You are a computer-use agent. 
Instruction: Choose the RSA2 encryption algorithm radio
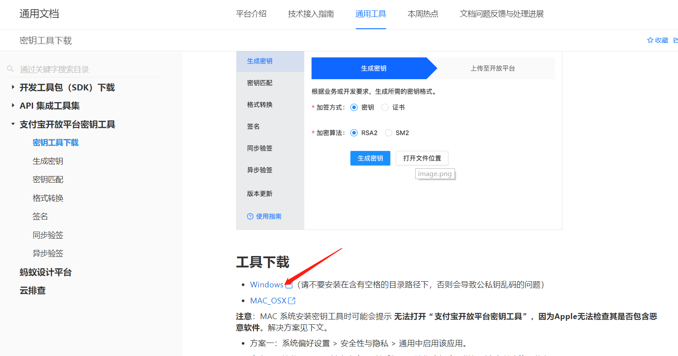(x=354, y=133)
